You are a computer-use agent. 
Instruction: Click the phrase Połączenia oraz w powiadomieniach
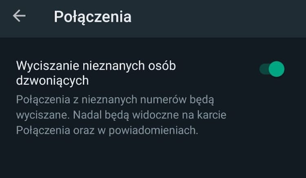(x=107, y=130)
